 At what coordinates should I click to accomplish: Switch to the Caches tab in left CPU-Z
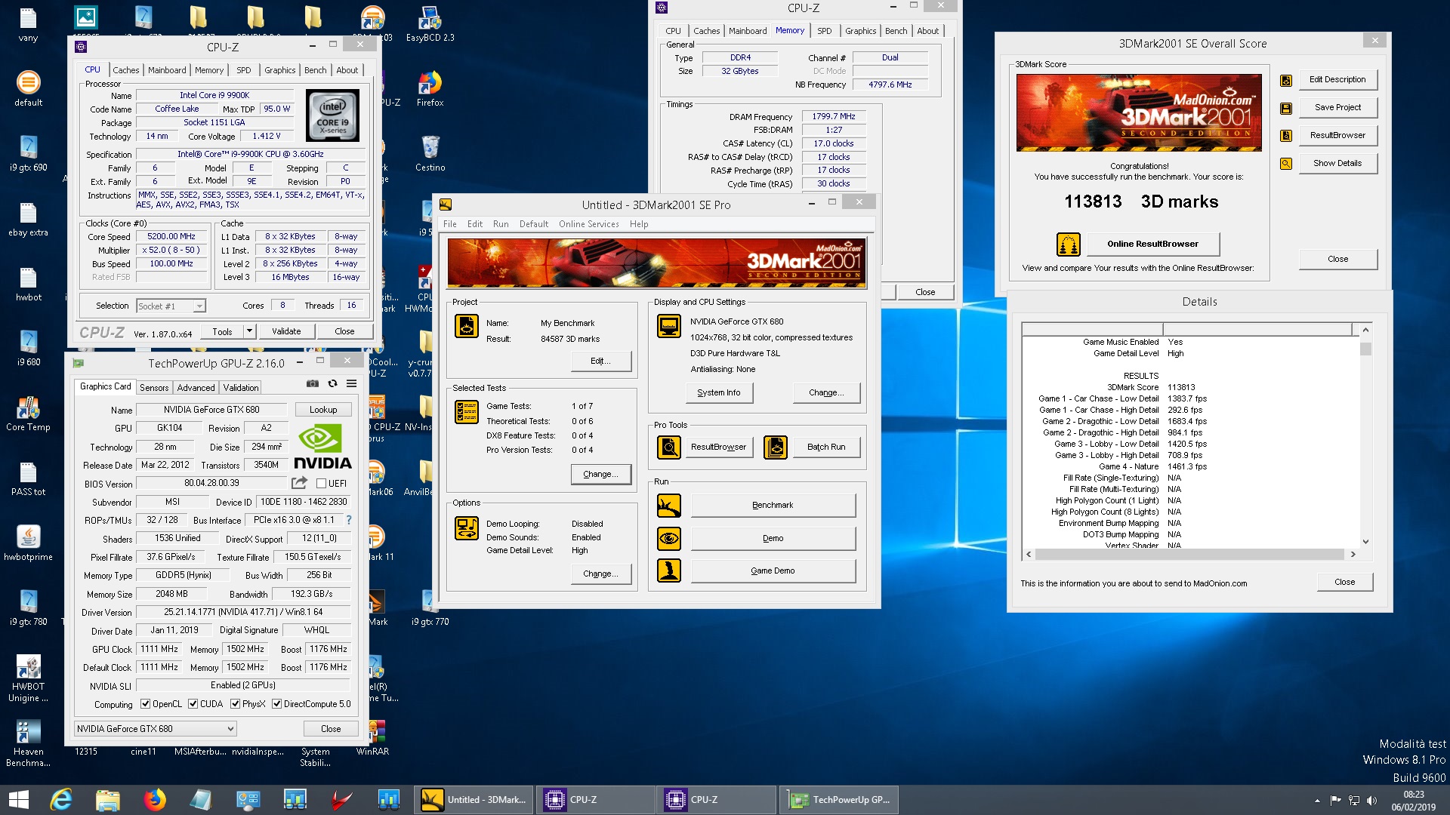click(126, 70)
